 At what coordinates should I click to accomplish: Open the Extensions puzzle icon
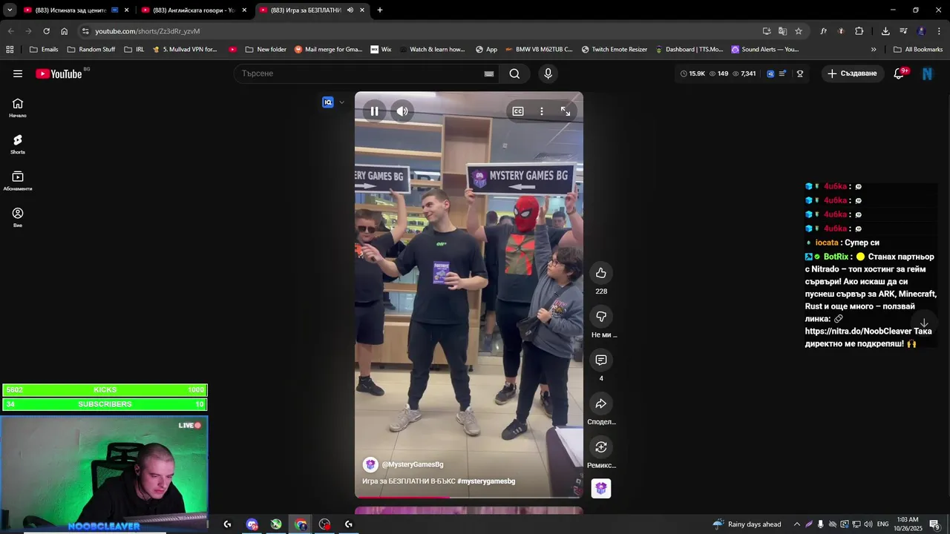tap(859, 31)
